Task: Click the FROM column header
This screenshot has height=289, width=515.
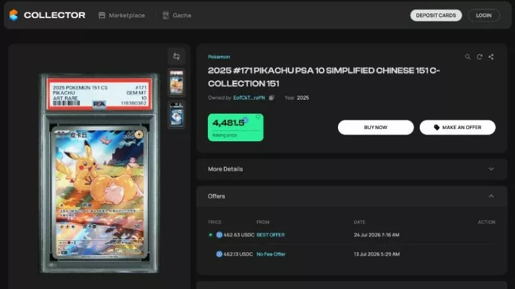Action: (x=263, y=222)
